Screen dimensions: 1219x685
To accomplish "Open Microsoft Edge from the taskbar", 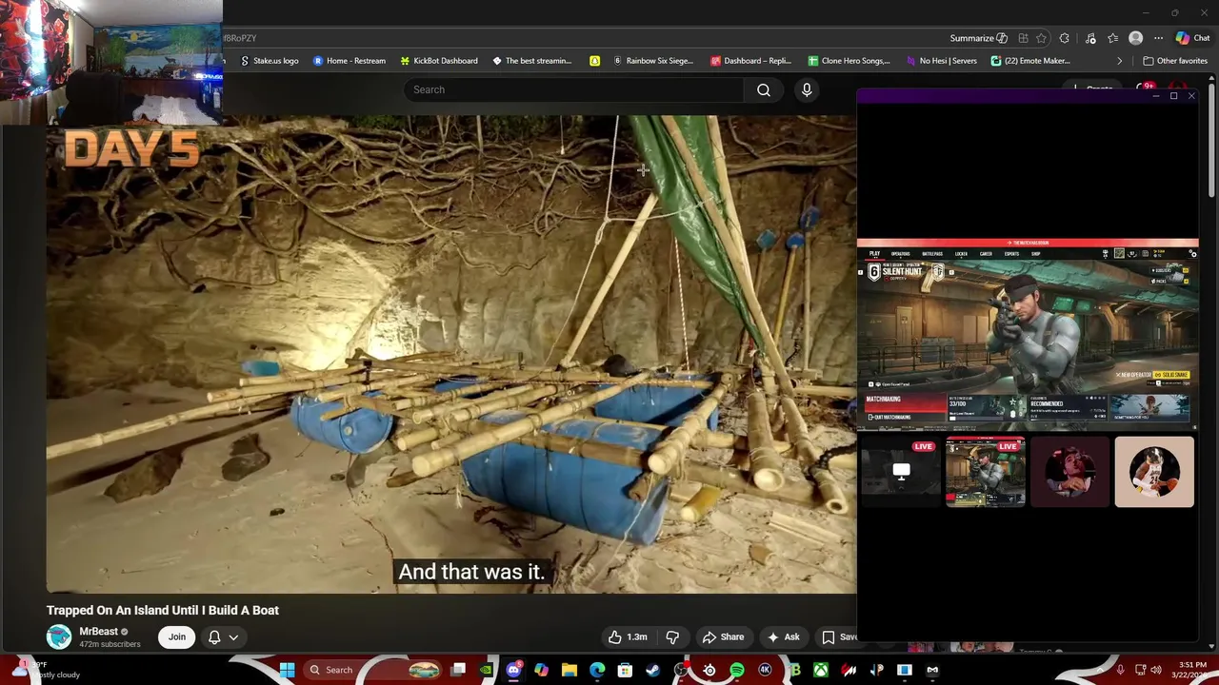I will 597,670.
